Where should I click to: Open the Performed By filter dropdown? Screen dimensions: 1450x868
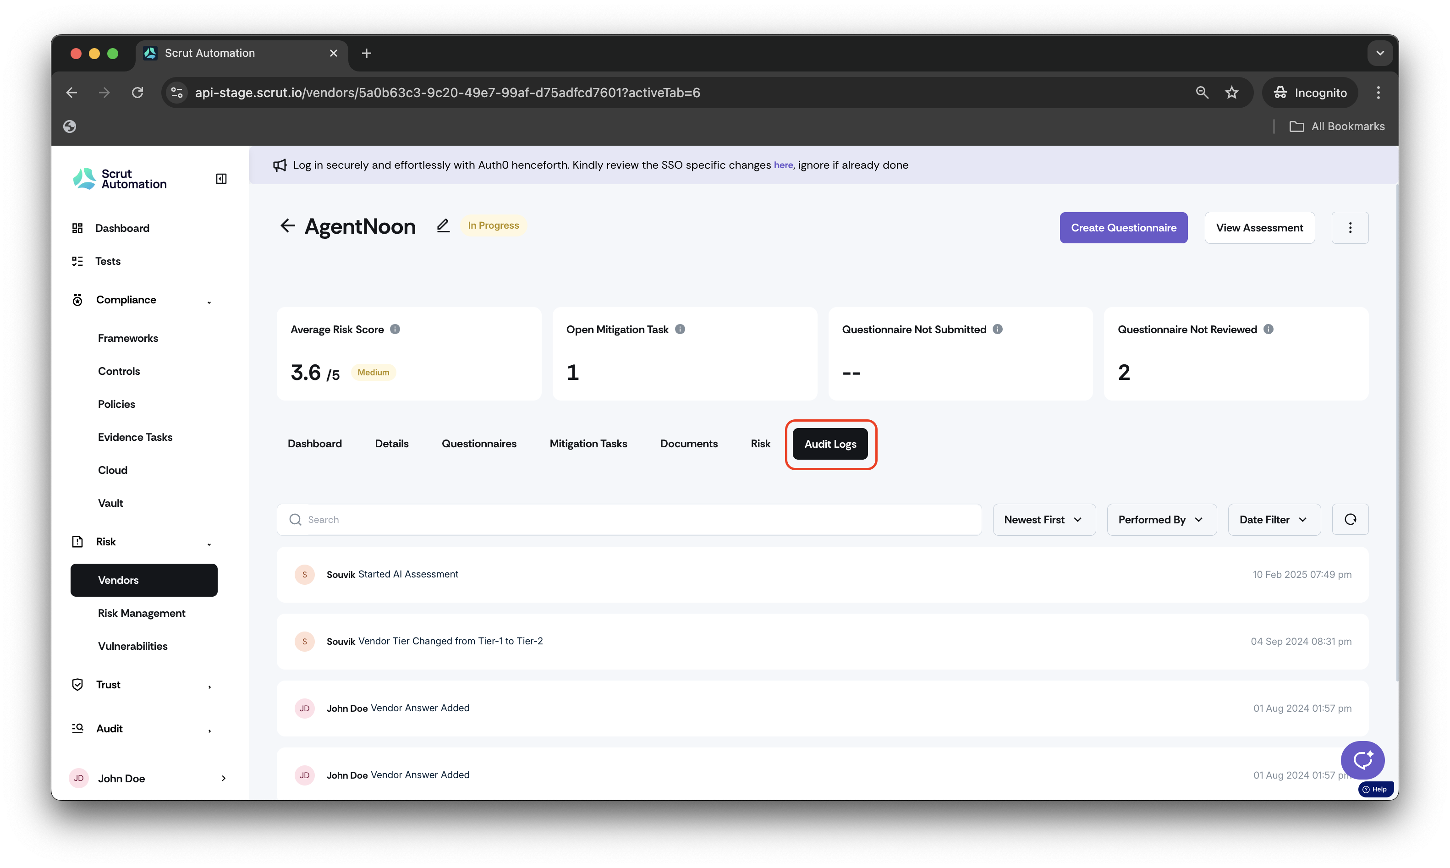(x=1161, y=519)
